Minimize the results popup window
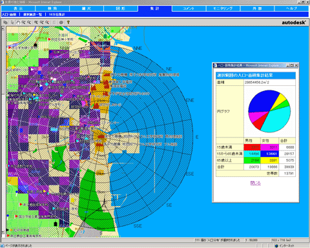This screenshot has width=310, height=248. 288,65
